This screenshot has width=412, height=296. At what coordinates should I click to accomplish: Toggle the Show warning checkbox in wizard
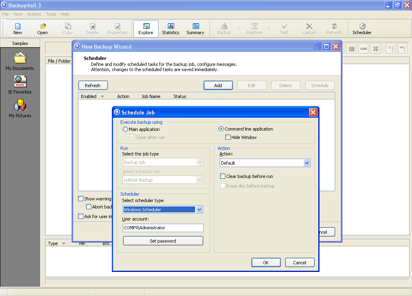pyautogui.click(x=80, y=199)
